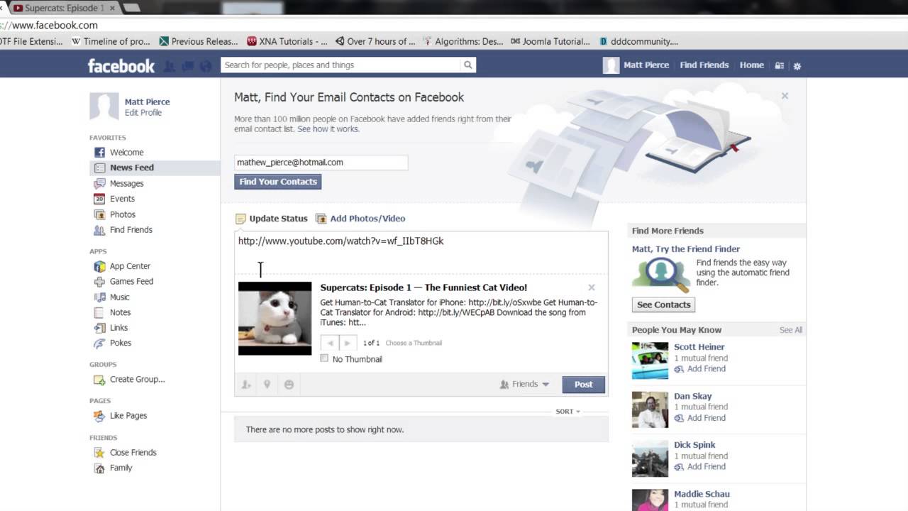Image resolution: width=908 pixels, height=511 pixels.
Task: Open Scott Heiner's profile picture
Action: (650, 361)
